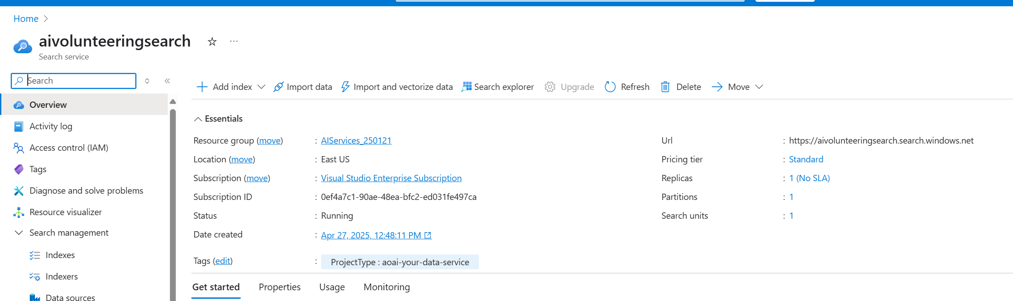Click the Upgrade button label
The image size is (1013, 301).
point(577,87)
